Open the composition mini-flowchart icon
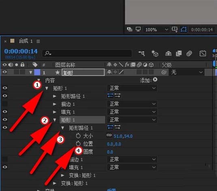The image size is (217, 191). coord(142,53)
